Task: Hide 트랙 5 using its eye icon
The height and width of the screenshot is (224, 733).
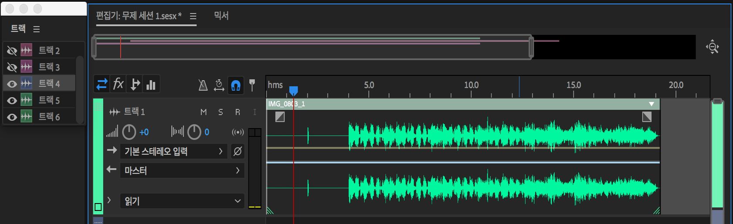Action: 12,100
